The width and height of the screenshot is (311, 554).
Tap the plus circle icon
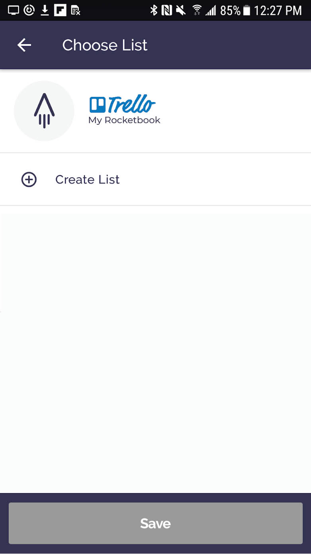pyautogui.click(x=29, y=180)
